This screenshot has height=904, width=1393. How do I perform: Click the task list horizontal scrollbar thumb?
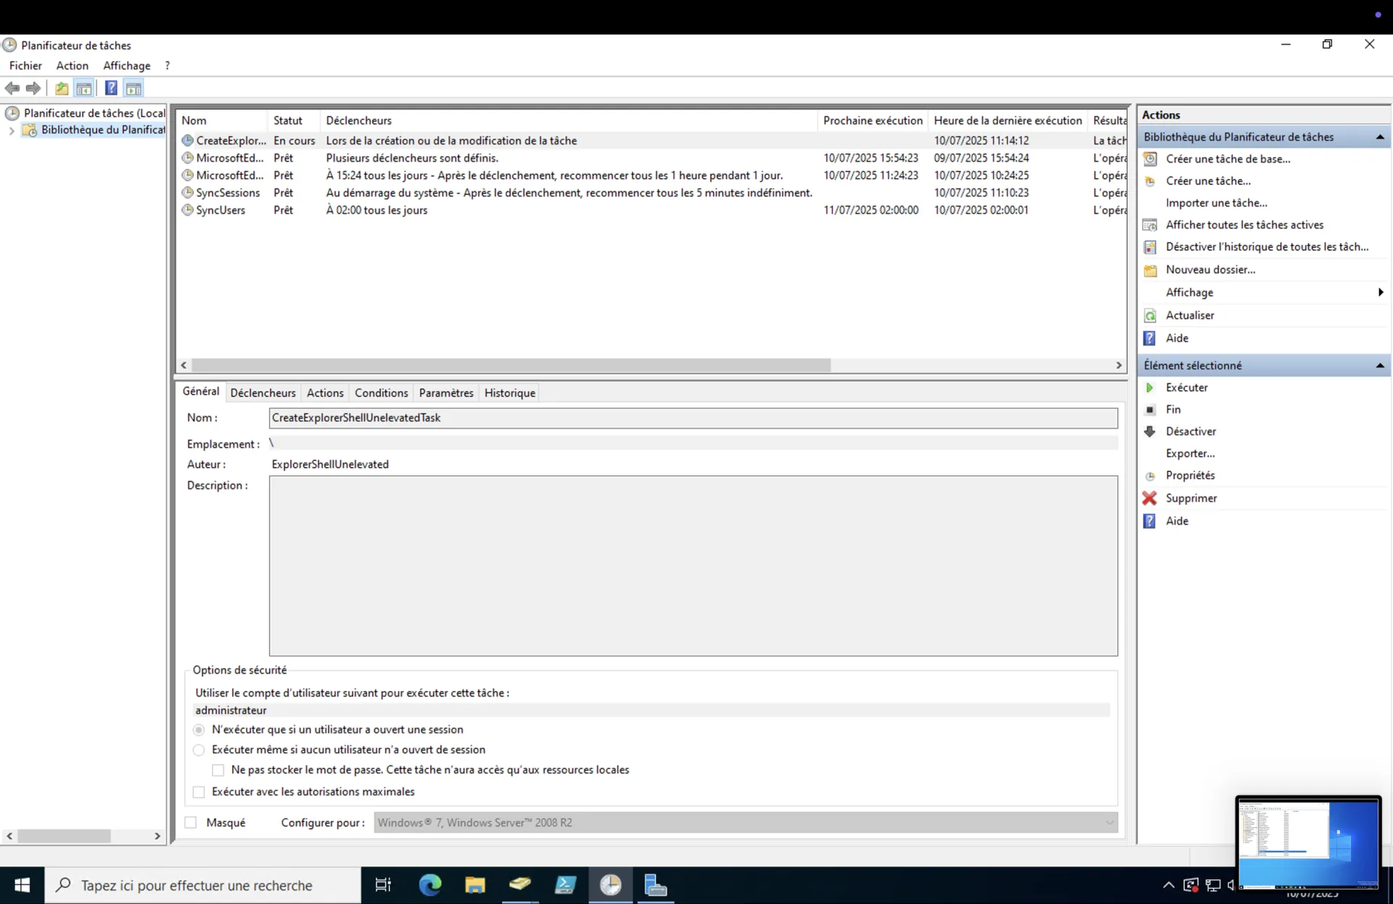(x=511, y=366)
